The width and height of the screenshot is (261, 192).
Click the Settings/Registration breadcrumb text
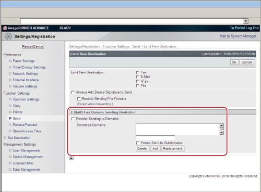[85, 46]
